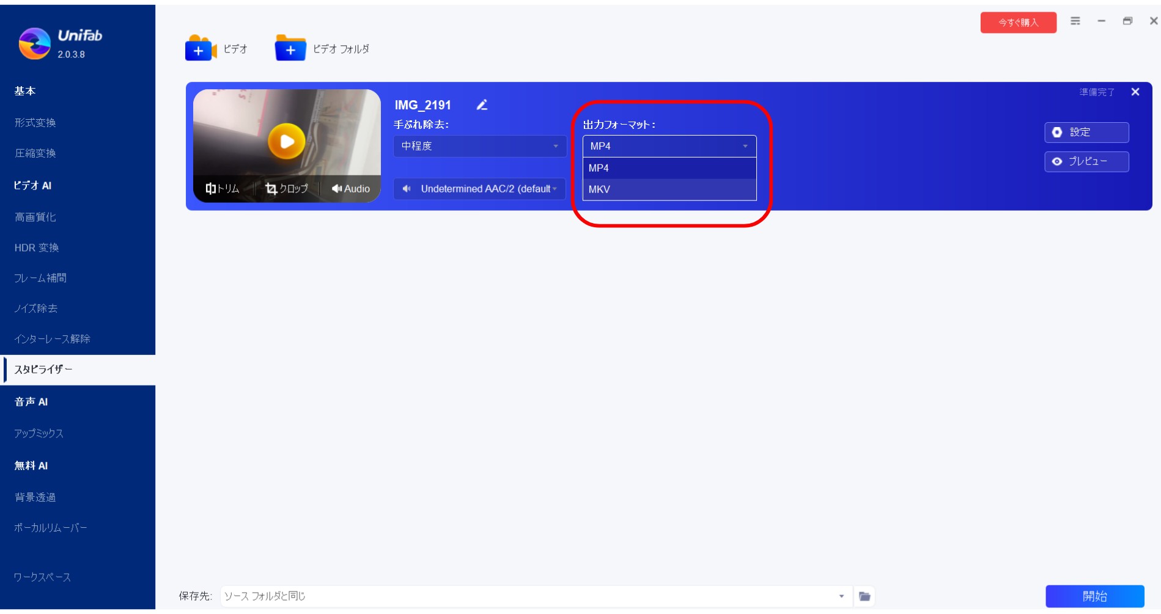Open the Crop tool

click(x=286, y=189)
